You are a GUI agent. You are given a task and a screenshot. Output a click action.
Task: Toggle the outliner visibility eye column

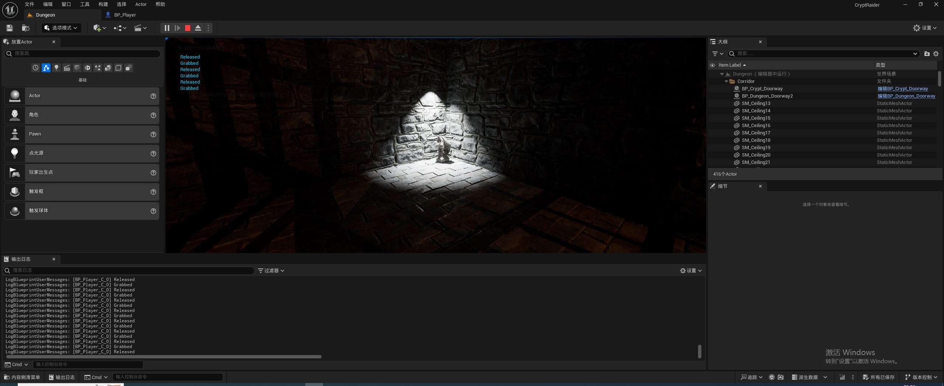coord(712,65)
